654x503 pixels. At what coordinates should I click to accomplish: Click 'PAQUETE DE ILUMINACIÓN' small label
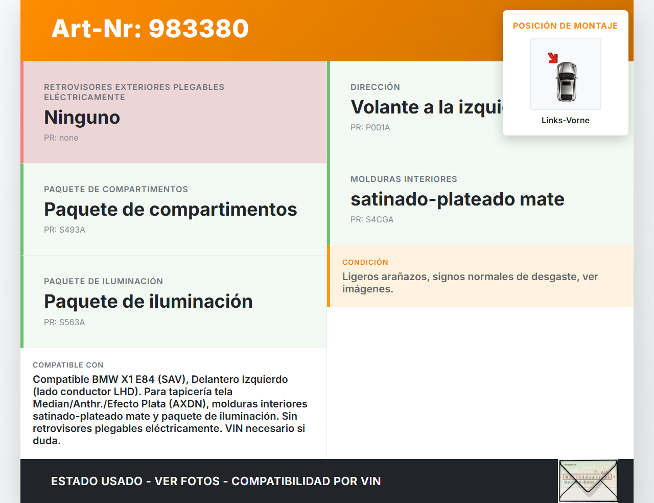pyautogui.click(x=104, y=281)
